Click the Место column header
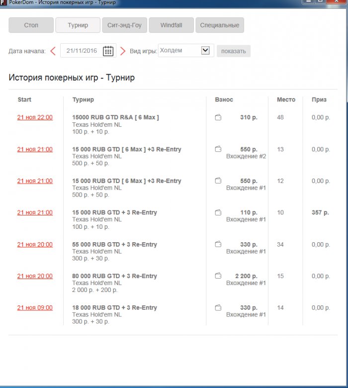Viewport: 348px width, 388px height. [x=286, y=99]
